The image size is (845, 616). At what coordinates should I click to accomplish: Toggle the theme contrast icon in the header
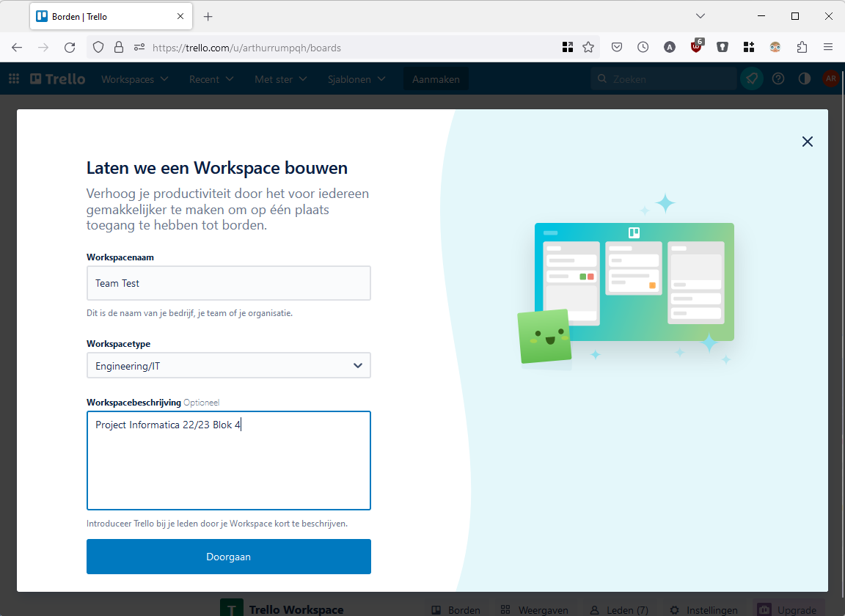pyautogui.click(x=805, y=79)
